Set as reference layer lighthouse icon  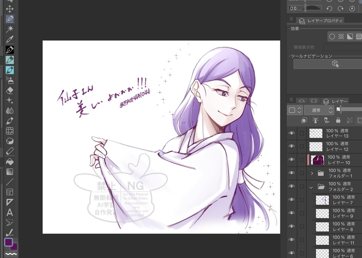click(x=315, y=120)
